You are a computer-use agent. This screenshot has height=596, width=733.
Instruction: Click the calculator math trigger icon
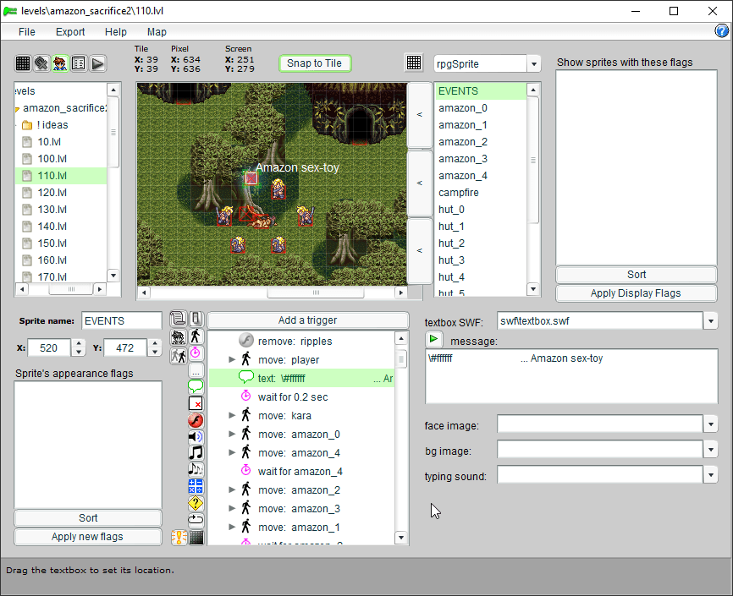coord(196,486)
